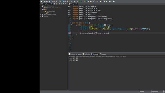
Task: Select the Test Password Encryption project
Action: [x=50, y=14]
